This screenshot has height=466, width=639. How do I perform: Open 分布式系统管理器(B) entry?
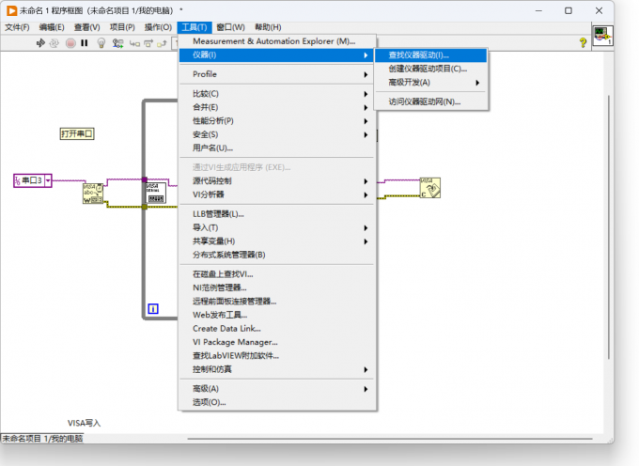(x=276, y=255)
